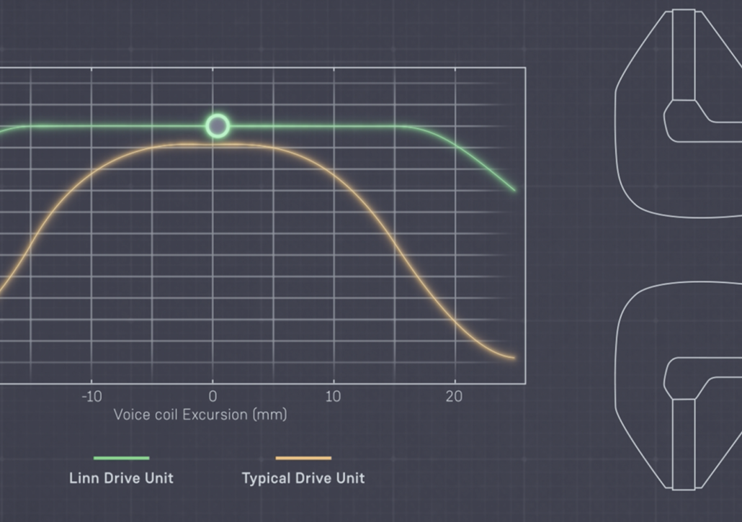The width and height of the screenshot is (742, 522).
Task: Click the right end of the green curve
Action: click(x=514, y=190)
